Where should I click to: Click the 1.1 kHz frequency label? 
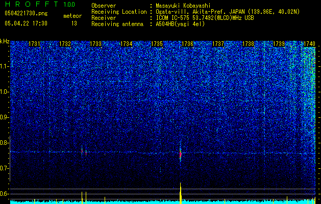coord(5,67)
